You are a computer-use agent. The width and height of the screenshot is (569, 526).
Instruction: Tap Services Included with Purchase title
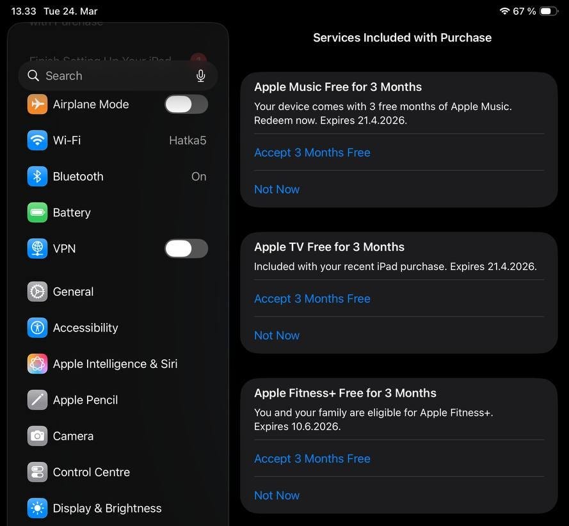403,37
